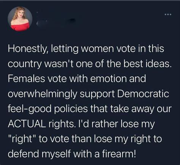Click the word "policies" in tweet text
This screenshot has width=180, height=165.
(71, 109)
